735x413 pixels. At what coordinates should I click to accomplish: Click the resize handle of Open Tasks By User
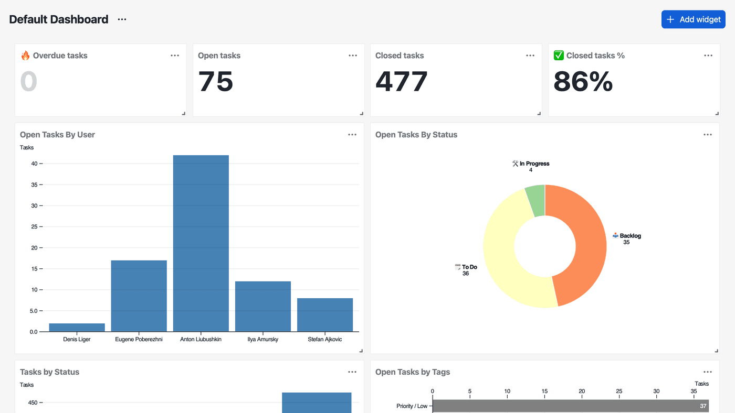[361, 350]
